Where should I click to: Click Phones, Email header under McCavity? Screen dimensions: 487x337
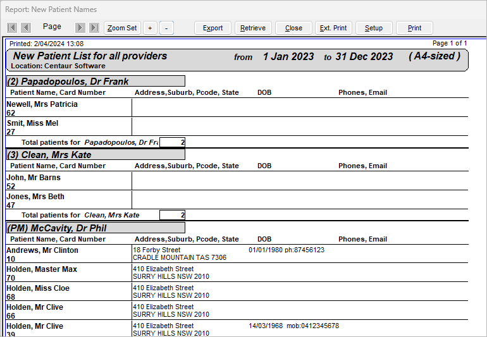click(363, 239)
